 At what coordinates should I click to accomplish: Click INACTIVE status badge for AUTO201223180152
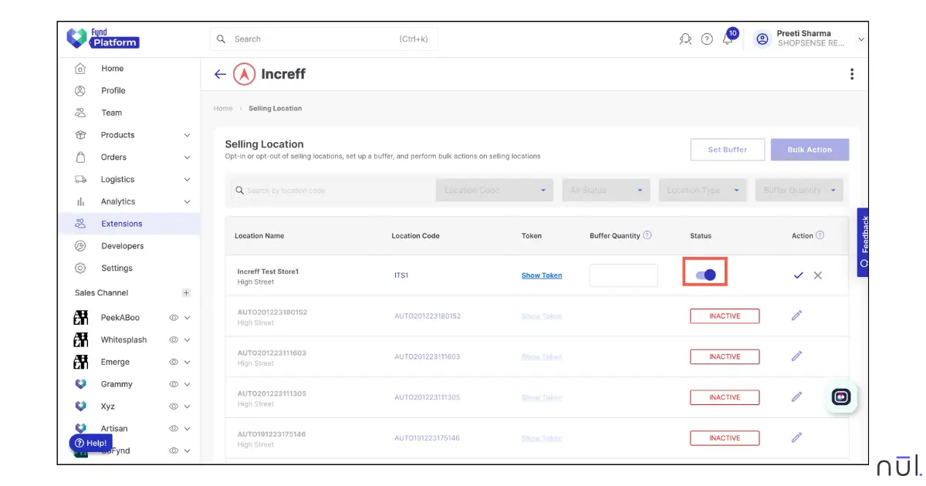coord(725,316)
